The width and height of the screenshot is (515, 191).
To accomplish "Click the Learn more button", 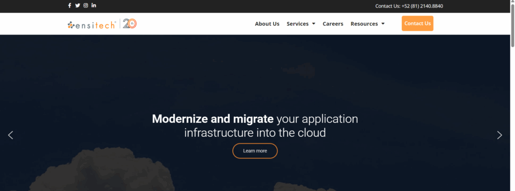I will click(x=255, y=151).
